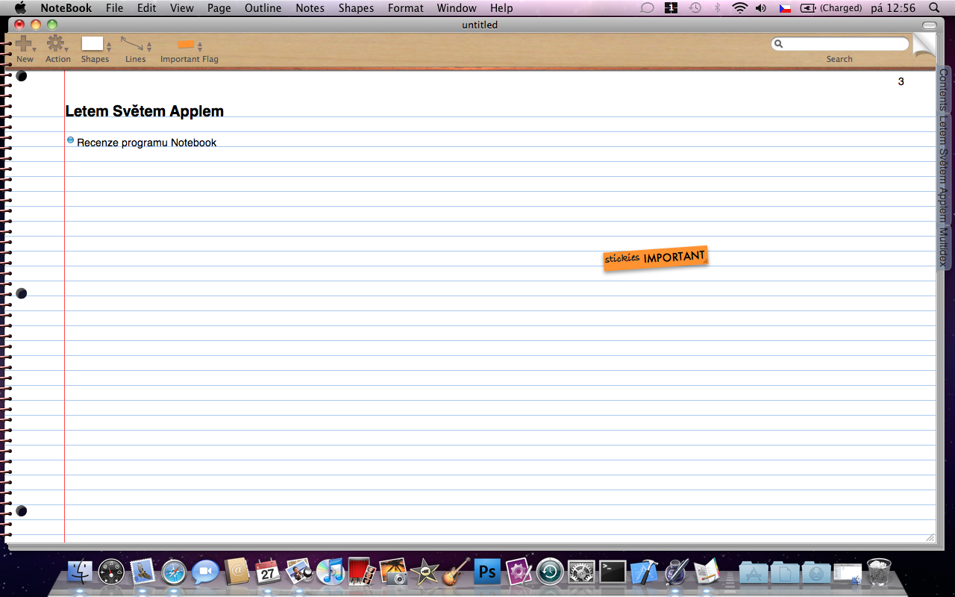Expand the small arrow beside Action
Viewport: 955px width, 597px height.
coord(66,49)
